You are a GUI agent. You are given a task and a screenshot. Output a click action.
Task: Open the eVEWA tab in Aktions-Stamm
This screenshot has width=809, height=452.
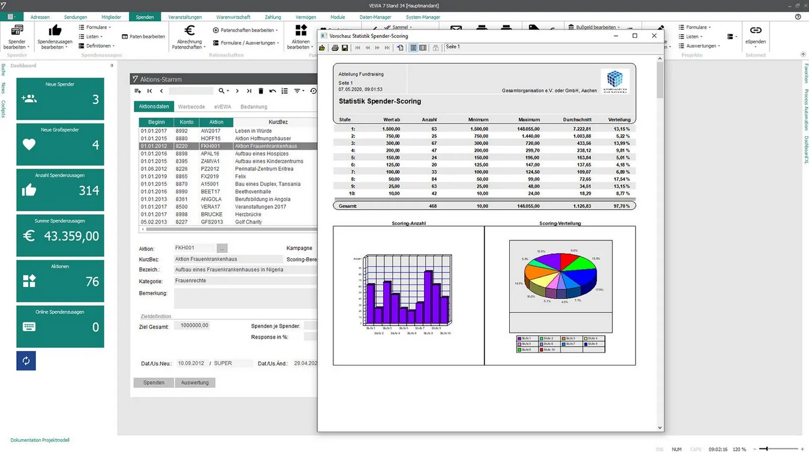click(x=222, y=107)
